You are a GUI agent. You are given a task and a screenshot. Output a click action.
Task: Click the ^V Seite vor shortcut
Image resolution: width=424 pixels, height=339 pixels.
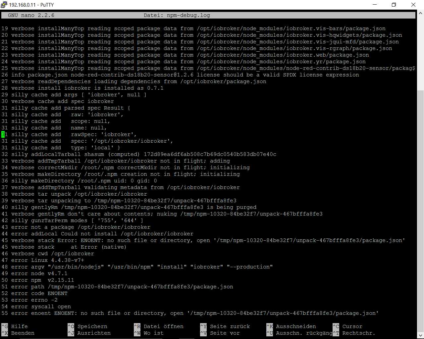pos(203,333)
